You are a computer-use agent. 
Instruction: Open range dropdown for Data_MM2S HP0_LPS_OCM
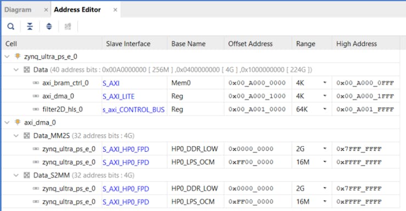pos(325,162)
